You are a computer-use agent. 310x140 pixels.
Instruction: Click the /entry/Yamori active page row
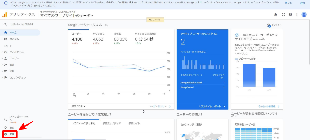[203, 87]
